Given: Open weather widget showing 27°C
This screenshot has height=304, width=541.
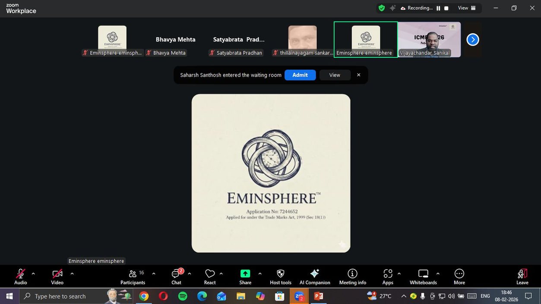Looking at the screenshot, I should [x=379, y=296].
